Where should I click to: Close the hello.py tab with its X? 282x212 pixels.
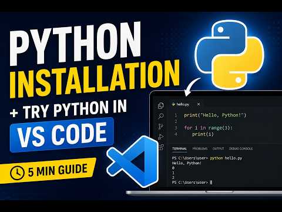[x=199, y=104]
